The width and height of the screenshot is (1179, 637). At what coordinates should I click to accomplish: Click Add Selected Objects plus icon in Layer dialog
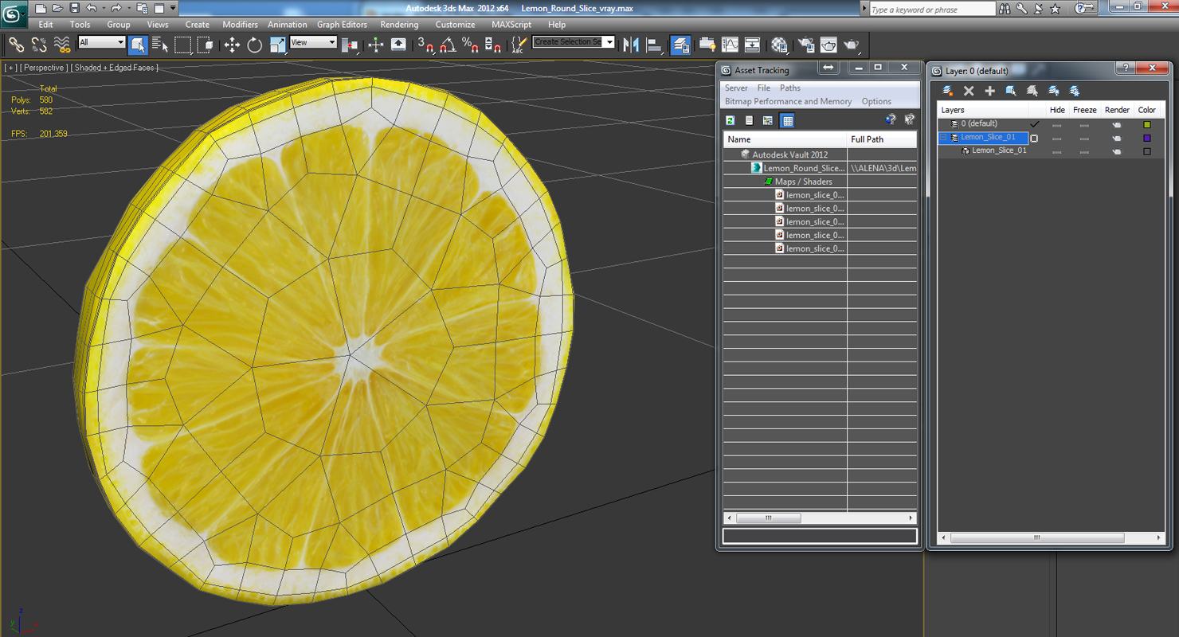pyautogui.click(x=989, y=91)
